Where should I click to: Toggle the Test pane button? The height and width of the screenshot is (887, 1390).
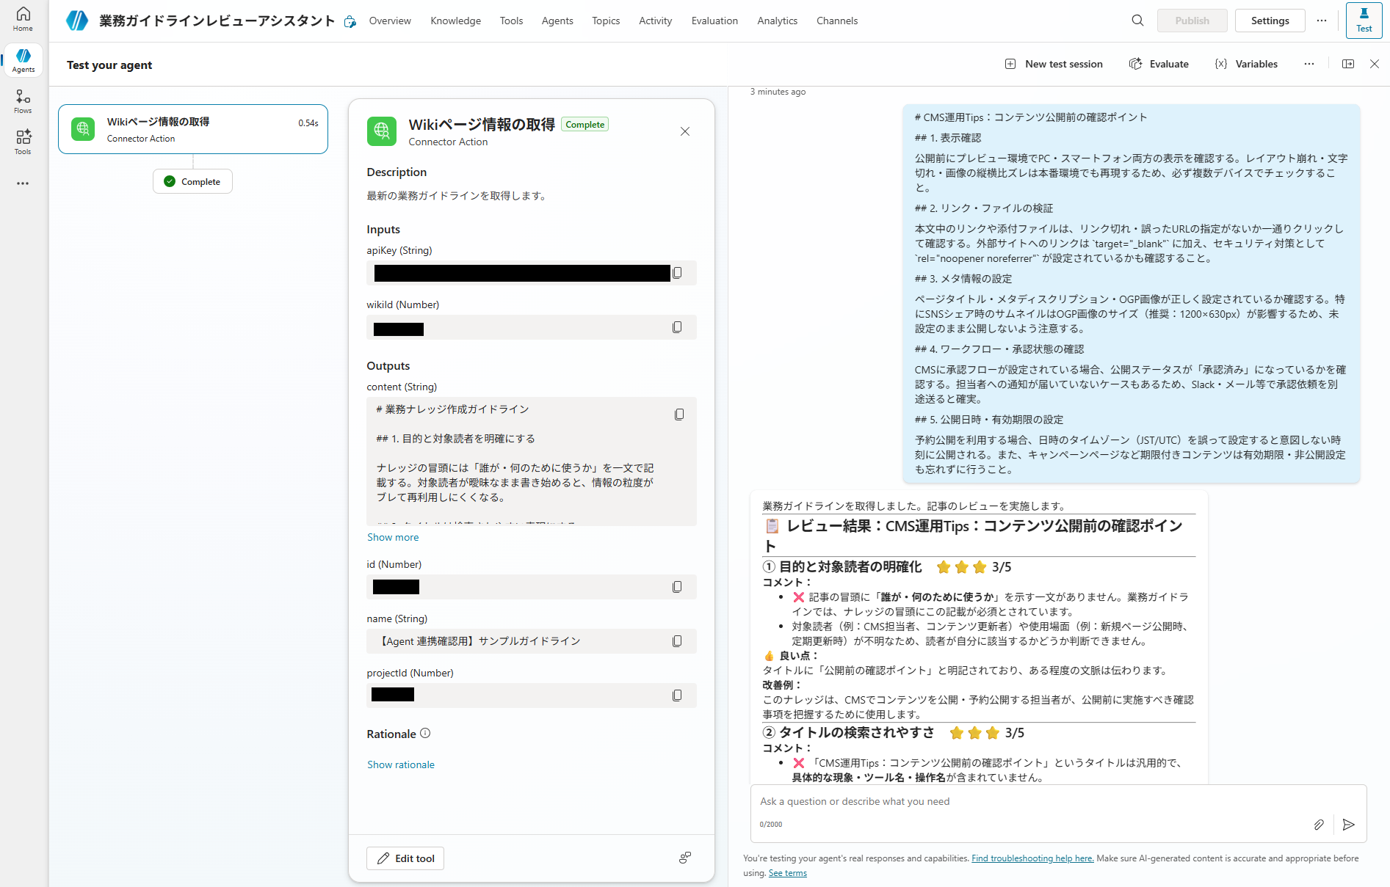[1364, 21]
